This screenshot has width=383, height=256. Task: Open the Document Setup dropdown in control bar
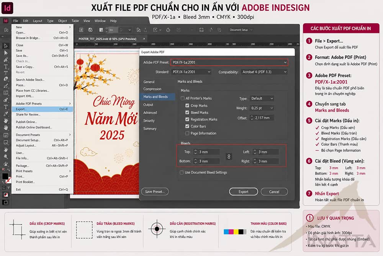pos(241,30)
